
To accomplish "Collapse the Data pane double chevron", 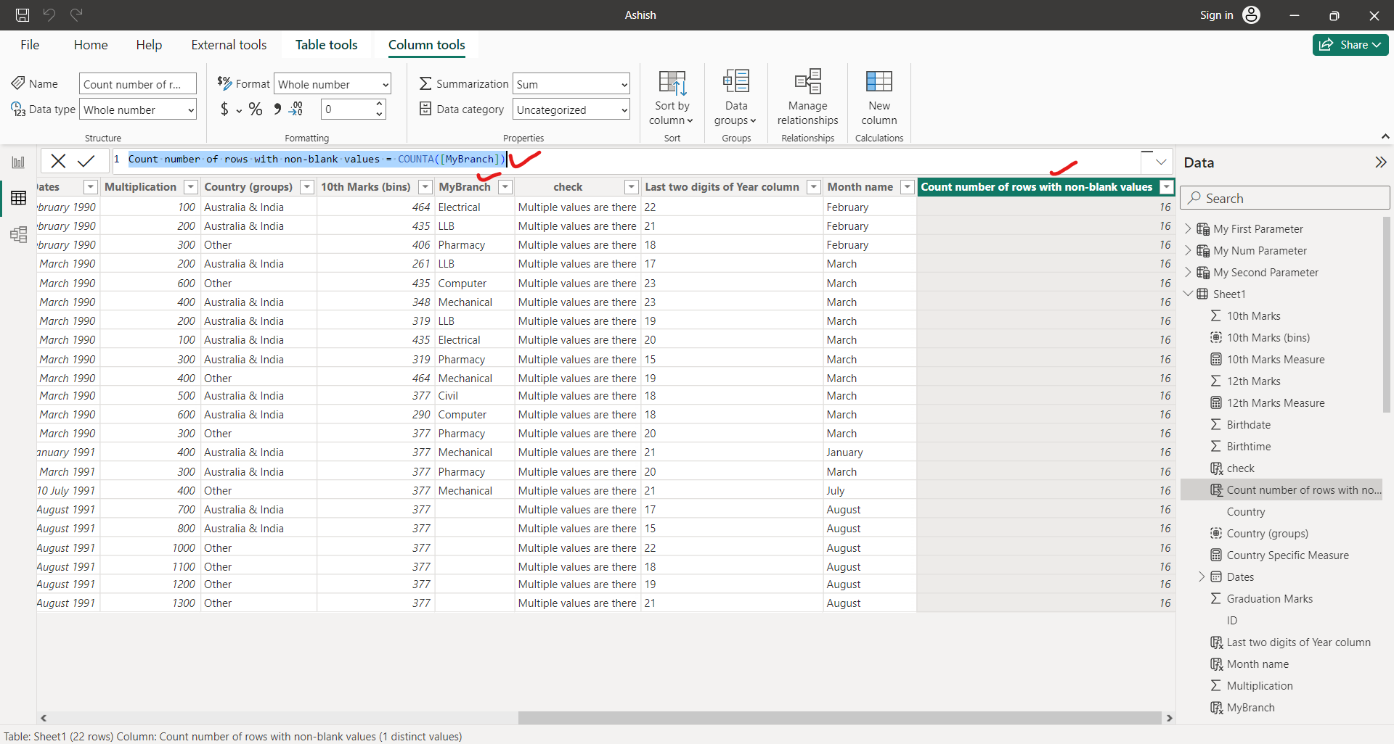I will pyautogui.click(x=1380, y=162).
